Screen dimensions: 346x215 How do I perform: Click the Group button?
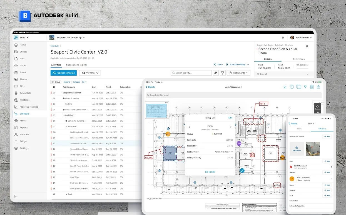pyautogui.click(x=56, y=82)
